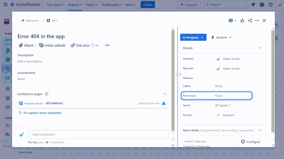Open the More menu
This screenshot has height=159, width=284.
[x=130, y=5]
